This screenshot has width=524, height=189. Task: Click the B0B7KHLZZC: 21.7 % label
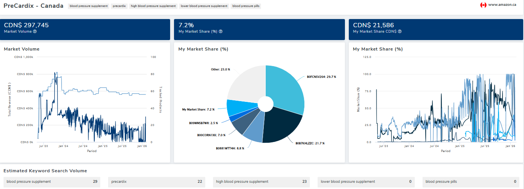pos(310,143)
